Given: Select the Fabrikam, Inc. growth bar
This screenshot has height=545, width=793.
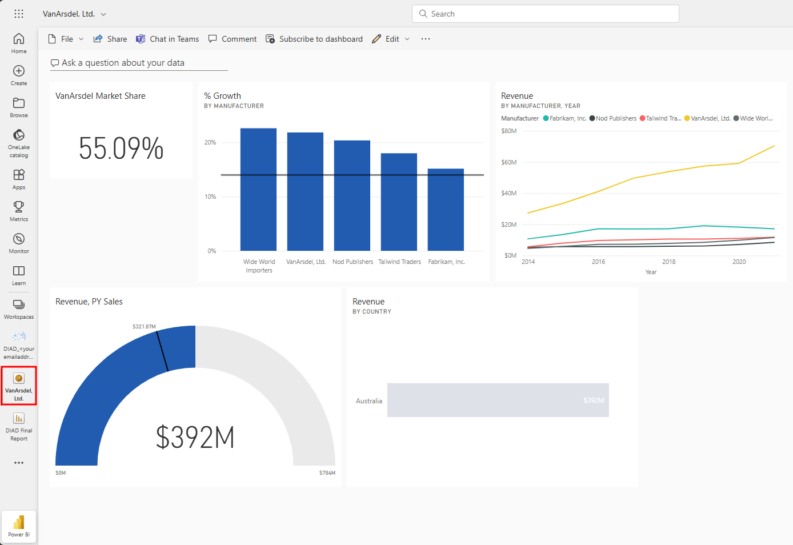Looking at the screenshot, I should click(x=446, y=210).
